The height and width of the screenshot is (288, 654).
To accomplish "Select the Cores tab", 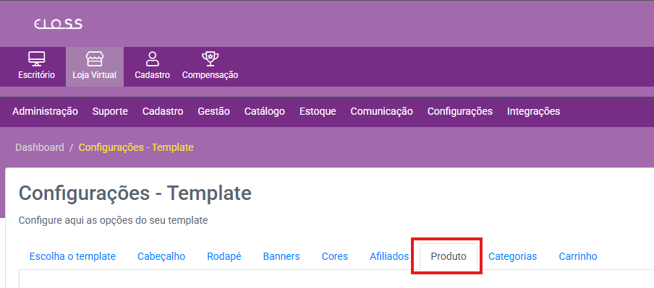I will pyautogui.click(x=335, y=256).
